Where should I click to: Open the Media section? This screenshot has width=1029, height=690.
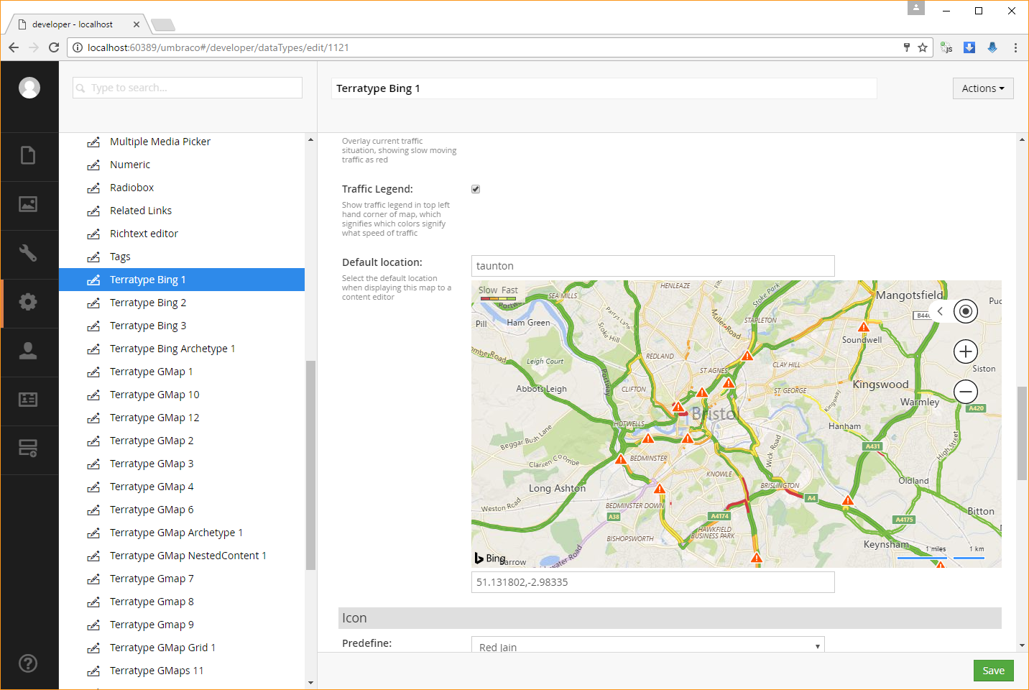[x=28, y=204]
